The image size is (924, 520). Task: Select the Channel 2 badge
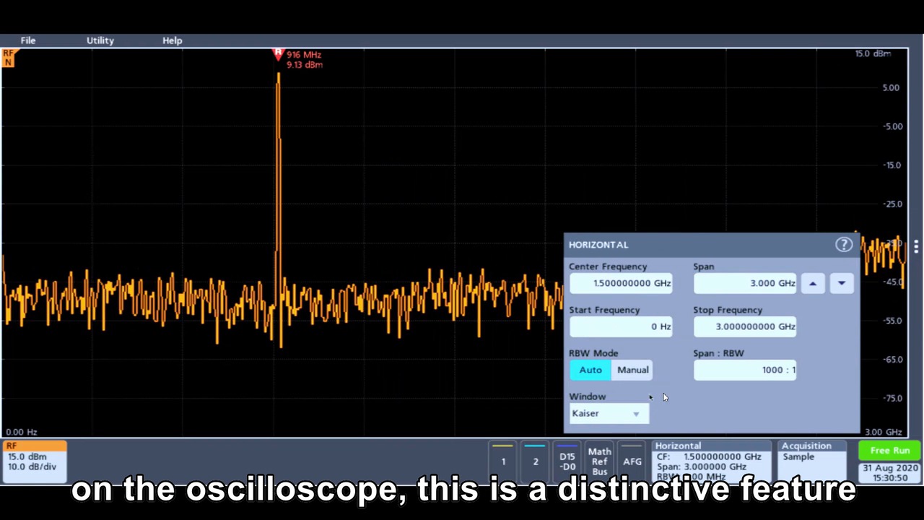coord(536,461)
